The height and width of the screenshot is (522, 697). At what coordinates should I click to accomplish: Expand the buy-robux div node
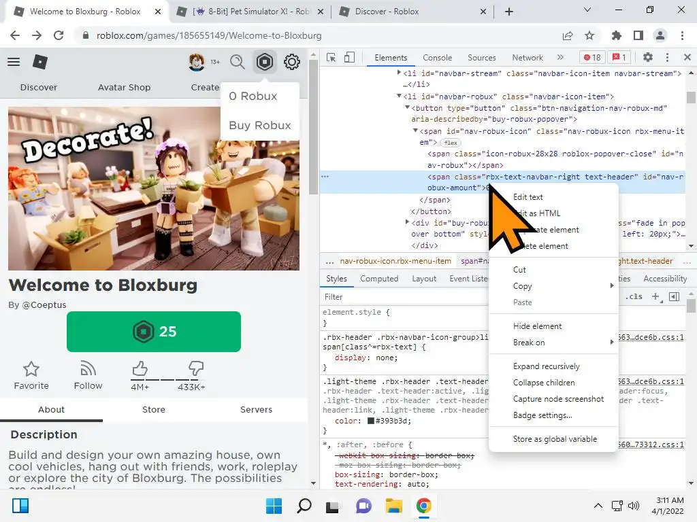pyautogui.click(x=407, y=222)
